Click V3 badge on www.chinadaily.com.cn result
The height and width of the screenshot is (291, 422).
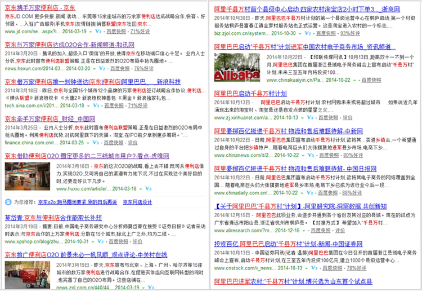click(310, 193)
